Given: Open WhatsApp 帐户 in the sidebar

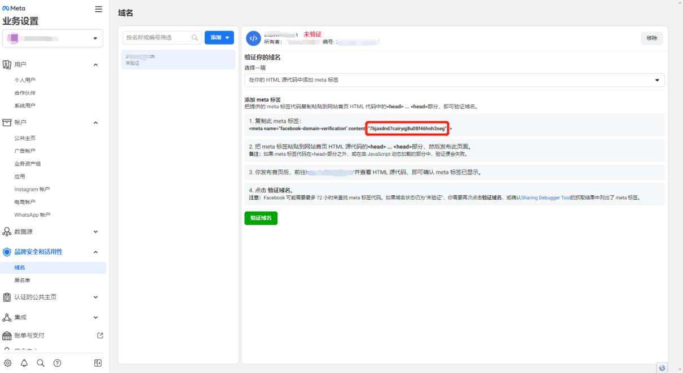Looking at the screenshot, I should (32, 215).
